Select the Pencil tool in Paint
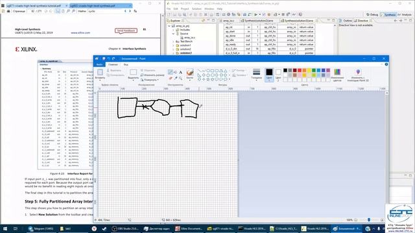This screenshot has width=415, height=233. point(170,72)
